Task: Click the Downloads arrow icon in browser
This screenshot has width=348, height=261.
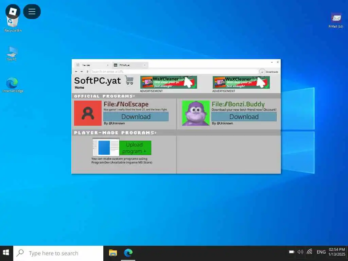Action: [262, 72]
